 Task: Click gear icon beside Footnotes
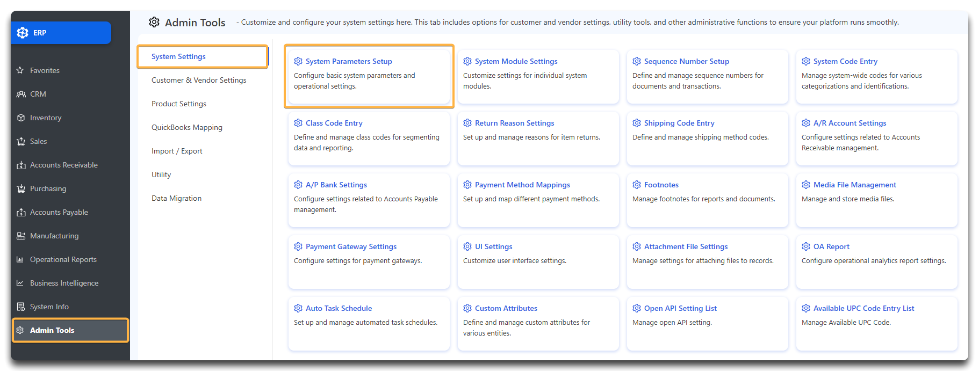(637, 185)
